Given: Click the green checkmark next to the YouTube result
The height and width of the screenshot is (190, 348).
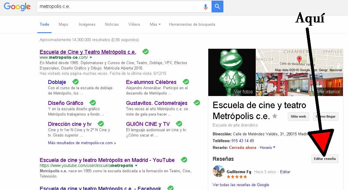Looking at the screenshot, I should coord(184,160).
